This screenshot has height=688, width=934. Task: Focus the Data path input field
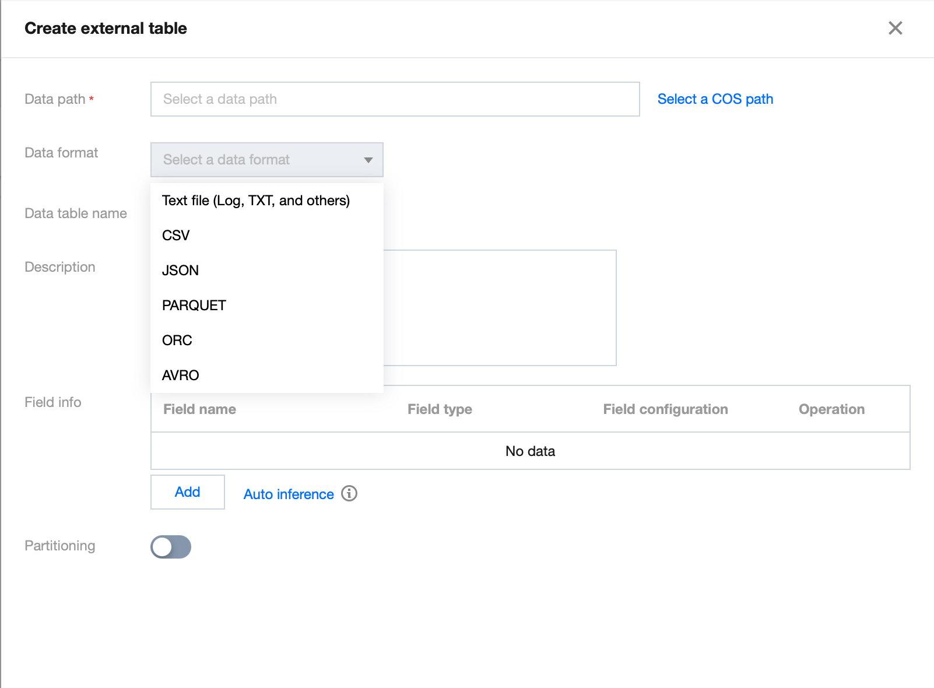click(x=395, y=99)
